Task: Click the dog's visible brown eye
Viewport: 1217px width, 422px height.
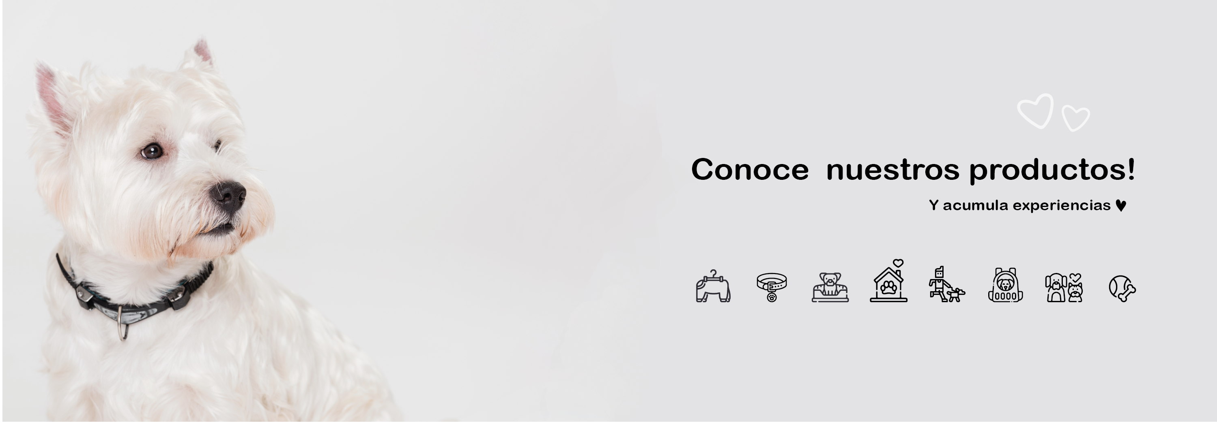Action: pos(152,151)
